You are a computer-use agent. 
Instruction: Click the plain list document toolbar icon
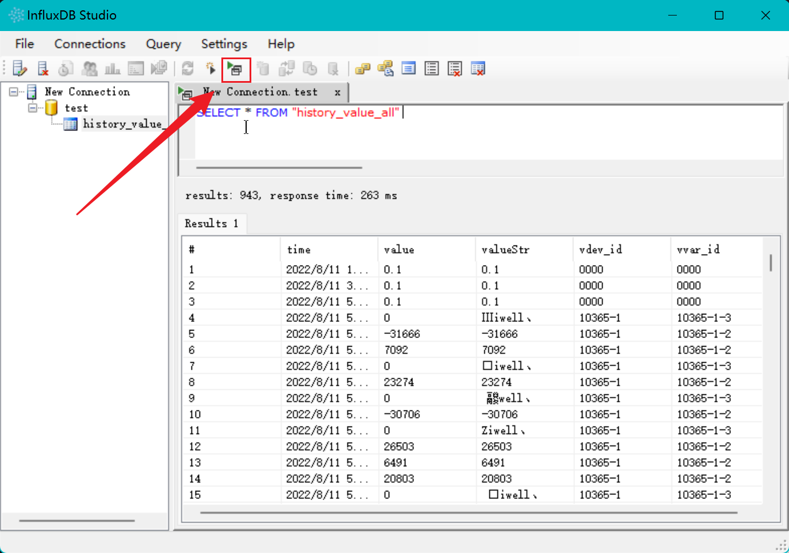(x=431, y=68)
